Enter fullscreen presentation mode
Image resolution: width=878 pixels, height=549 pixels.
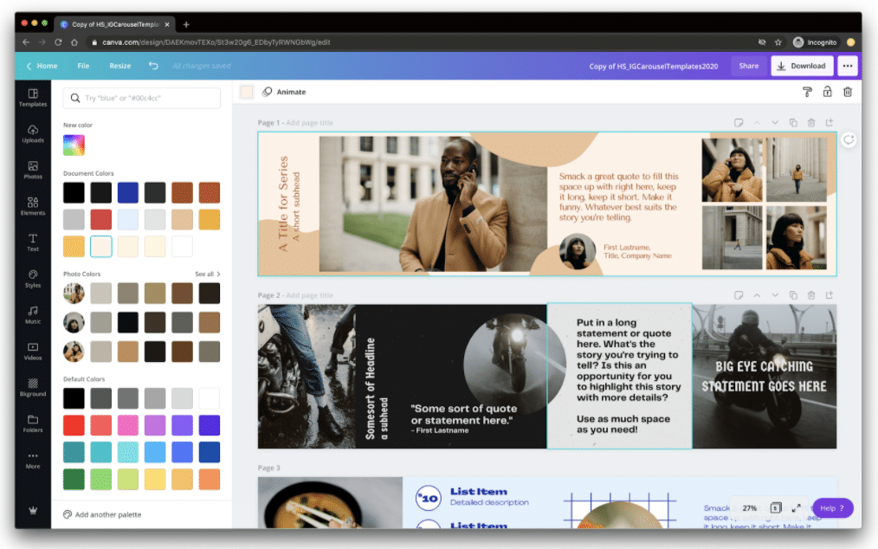796,508
